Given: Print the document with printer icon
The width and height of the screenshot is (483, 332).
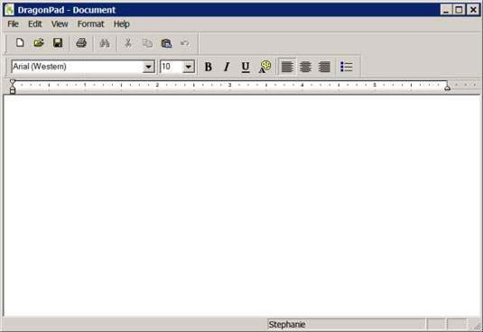Looking at the screenshot, I should tap(81, 42).
